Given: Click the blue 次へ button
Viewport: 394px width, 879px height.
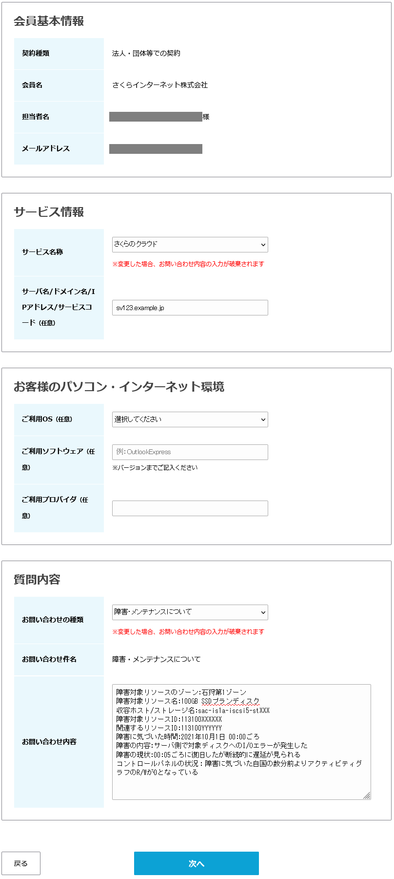Looking at the screenshot, I should point(197,863).
